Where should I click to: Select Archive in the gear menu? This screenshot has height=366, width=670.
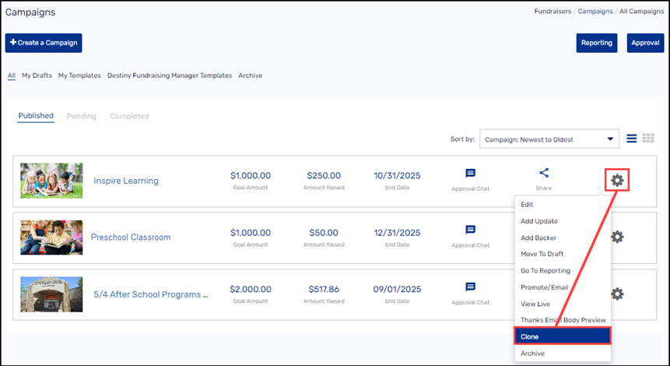click(x=532, y=354)
